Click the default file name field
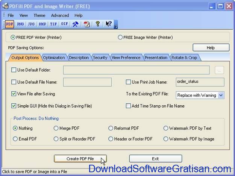Viewport: 235px width, 176px height. (87, 82)
